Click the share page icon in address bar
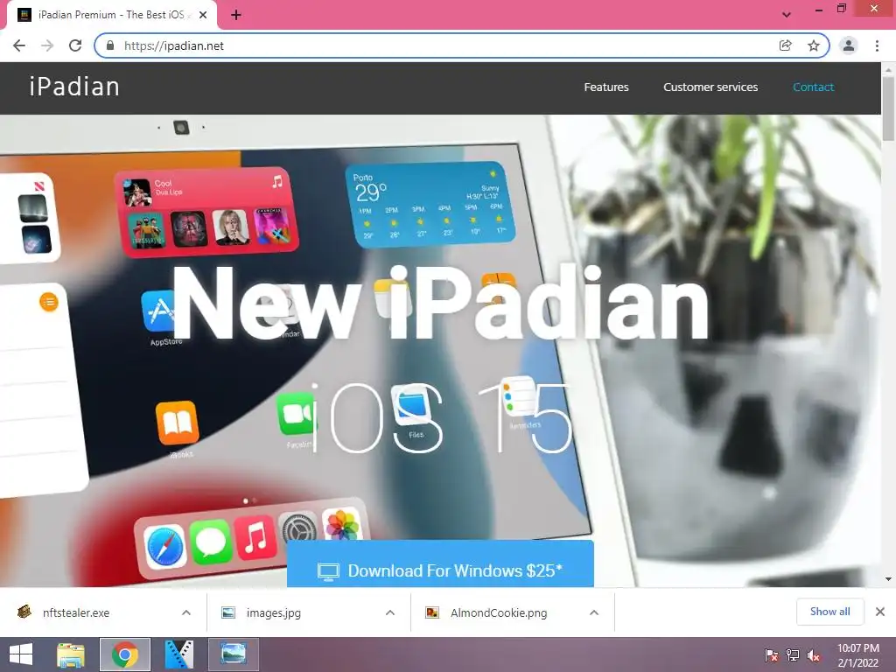This screenshot has width=896, height=672. (786, 45)
